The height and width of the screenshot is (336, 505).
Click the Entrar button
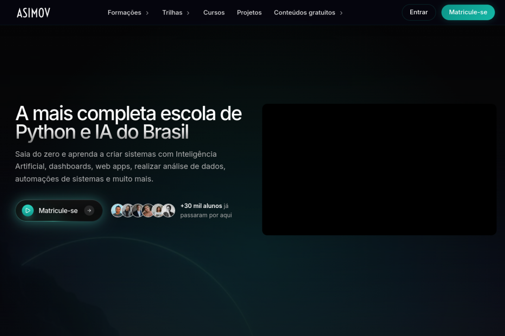[x=419, y=12]
